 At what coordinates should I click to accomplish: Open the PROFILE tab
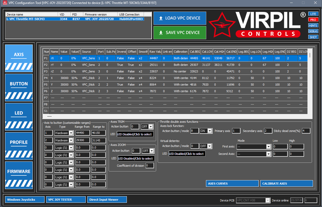coord(19,146)
